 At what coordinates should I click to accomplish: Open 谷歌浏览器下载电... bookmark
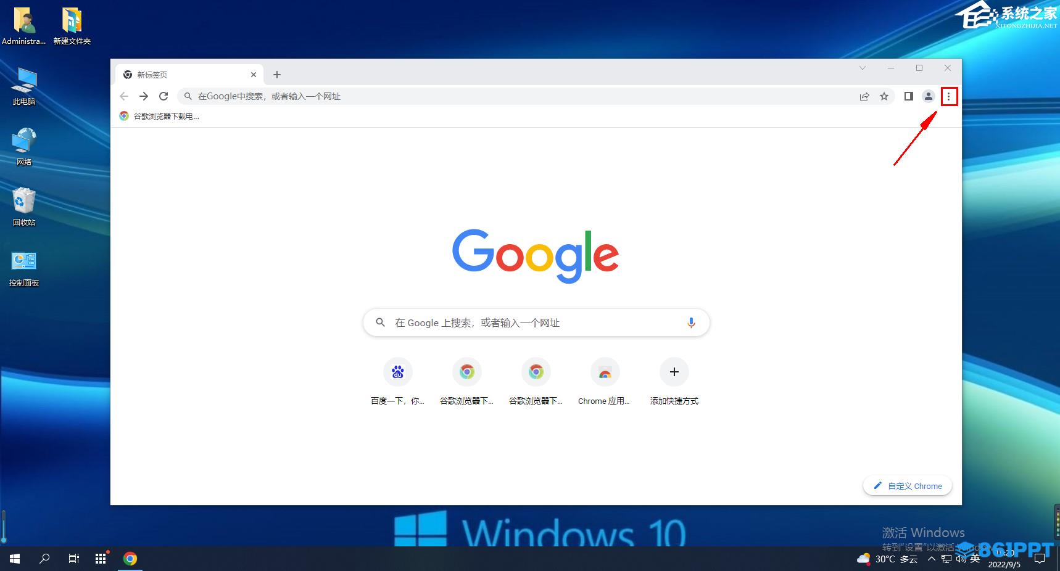pos(159,116)
